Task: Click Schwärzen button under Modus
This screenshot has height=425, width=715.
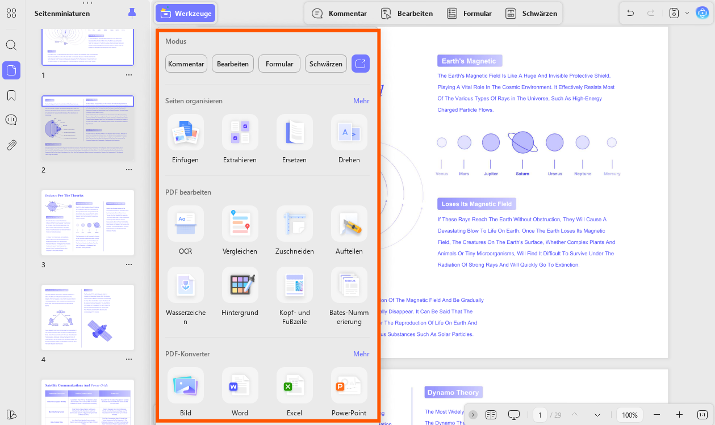Action: tap(326, 64)
